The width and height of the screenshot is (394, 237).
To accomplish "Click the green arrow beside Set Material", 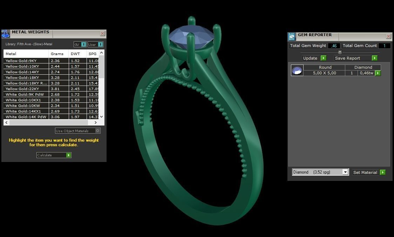I will click(383, 172).
